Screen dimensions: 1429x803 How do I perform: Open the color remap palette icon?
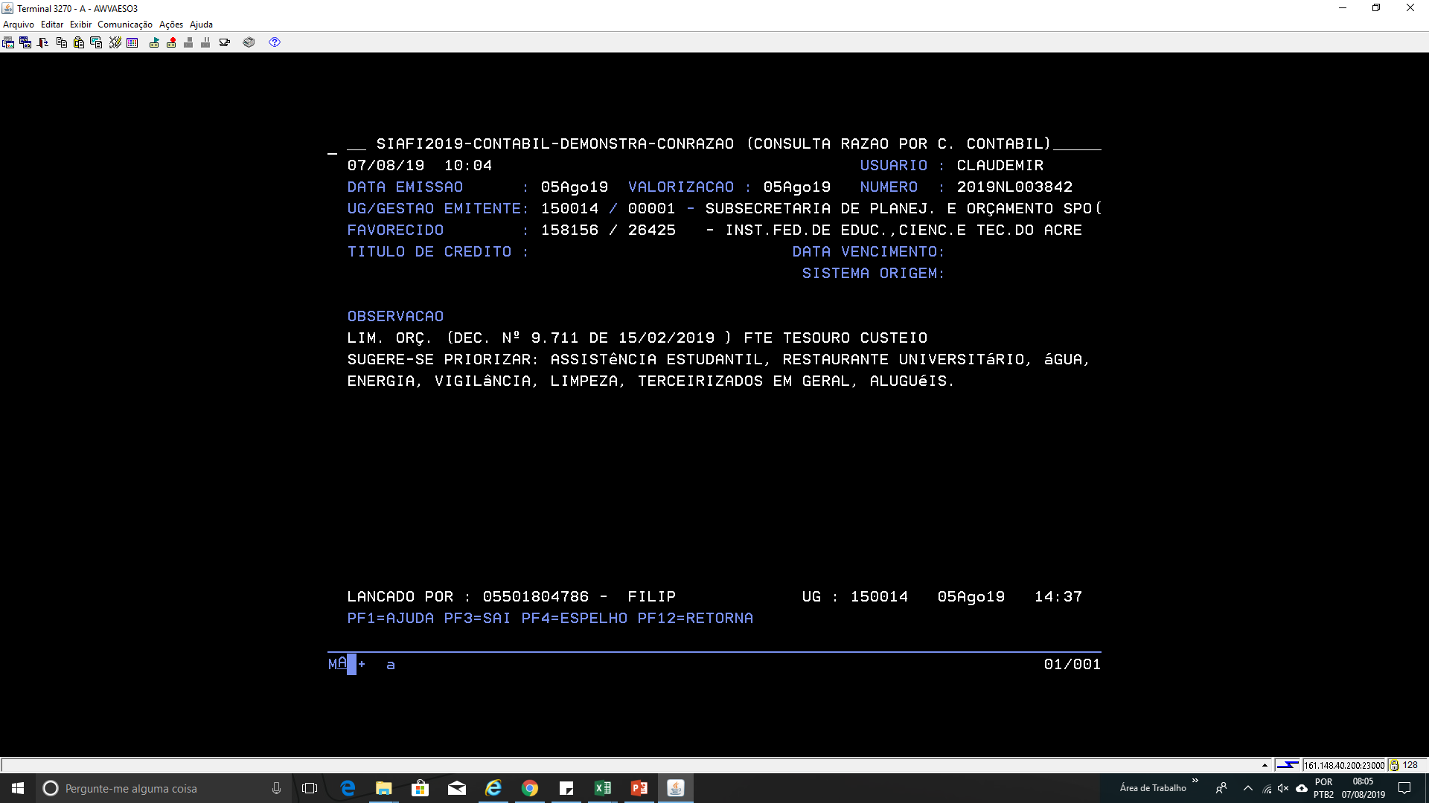point(132,42)
